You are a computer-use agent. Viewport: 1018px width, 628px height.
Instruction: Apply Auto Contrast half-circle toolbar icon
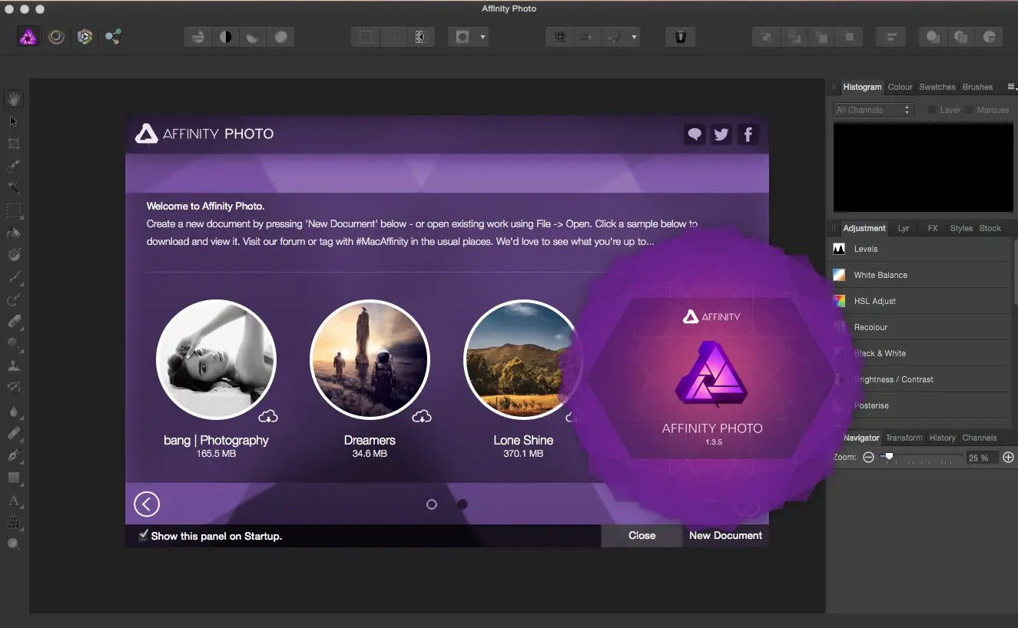(225, 36)
